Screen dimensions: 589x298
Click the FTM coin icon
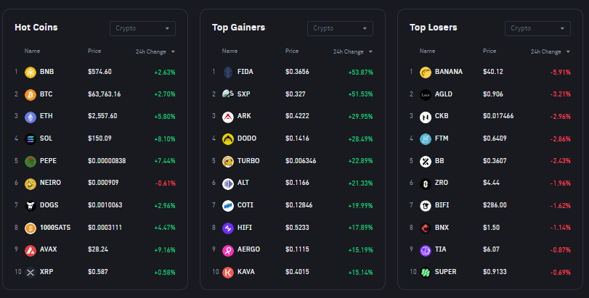(x=426, y=139)
